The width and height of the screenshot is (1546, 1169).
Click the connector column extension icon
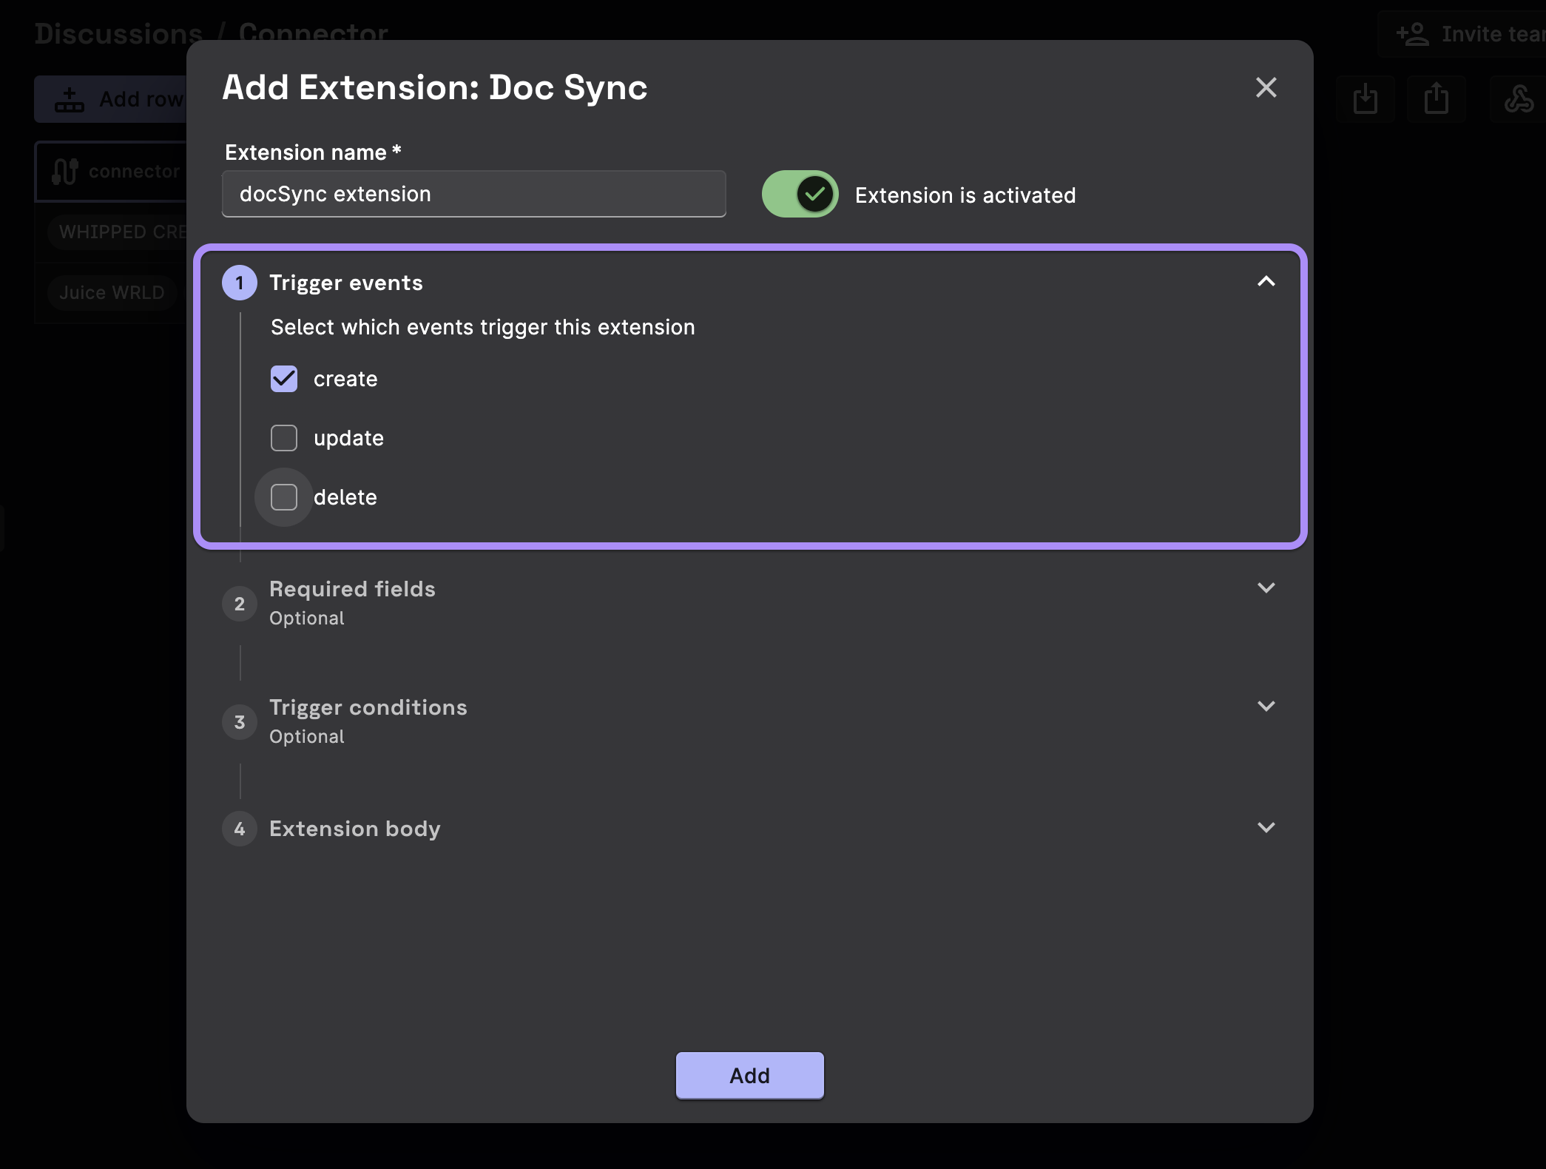click(x=65, y=172)
